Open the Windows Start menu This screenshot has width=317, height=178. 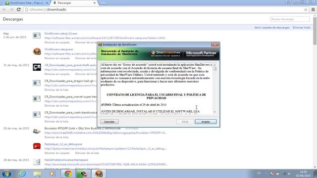pyautogui.click(x=6, y=174)
